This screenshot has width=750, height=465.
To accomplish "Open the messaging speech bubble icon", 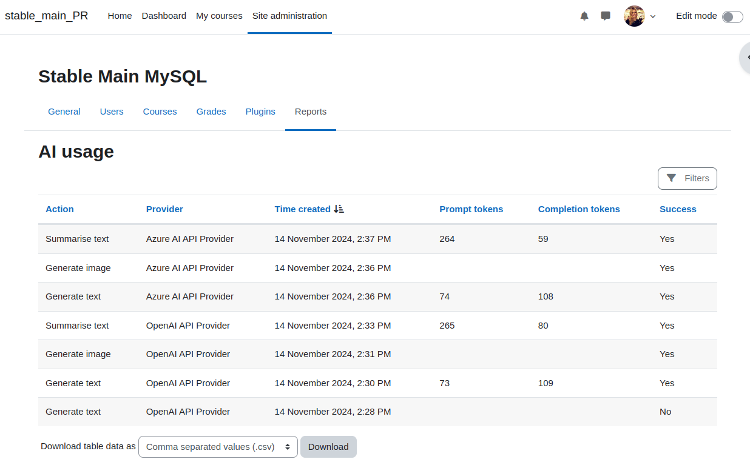I will point(606,16).
